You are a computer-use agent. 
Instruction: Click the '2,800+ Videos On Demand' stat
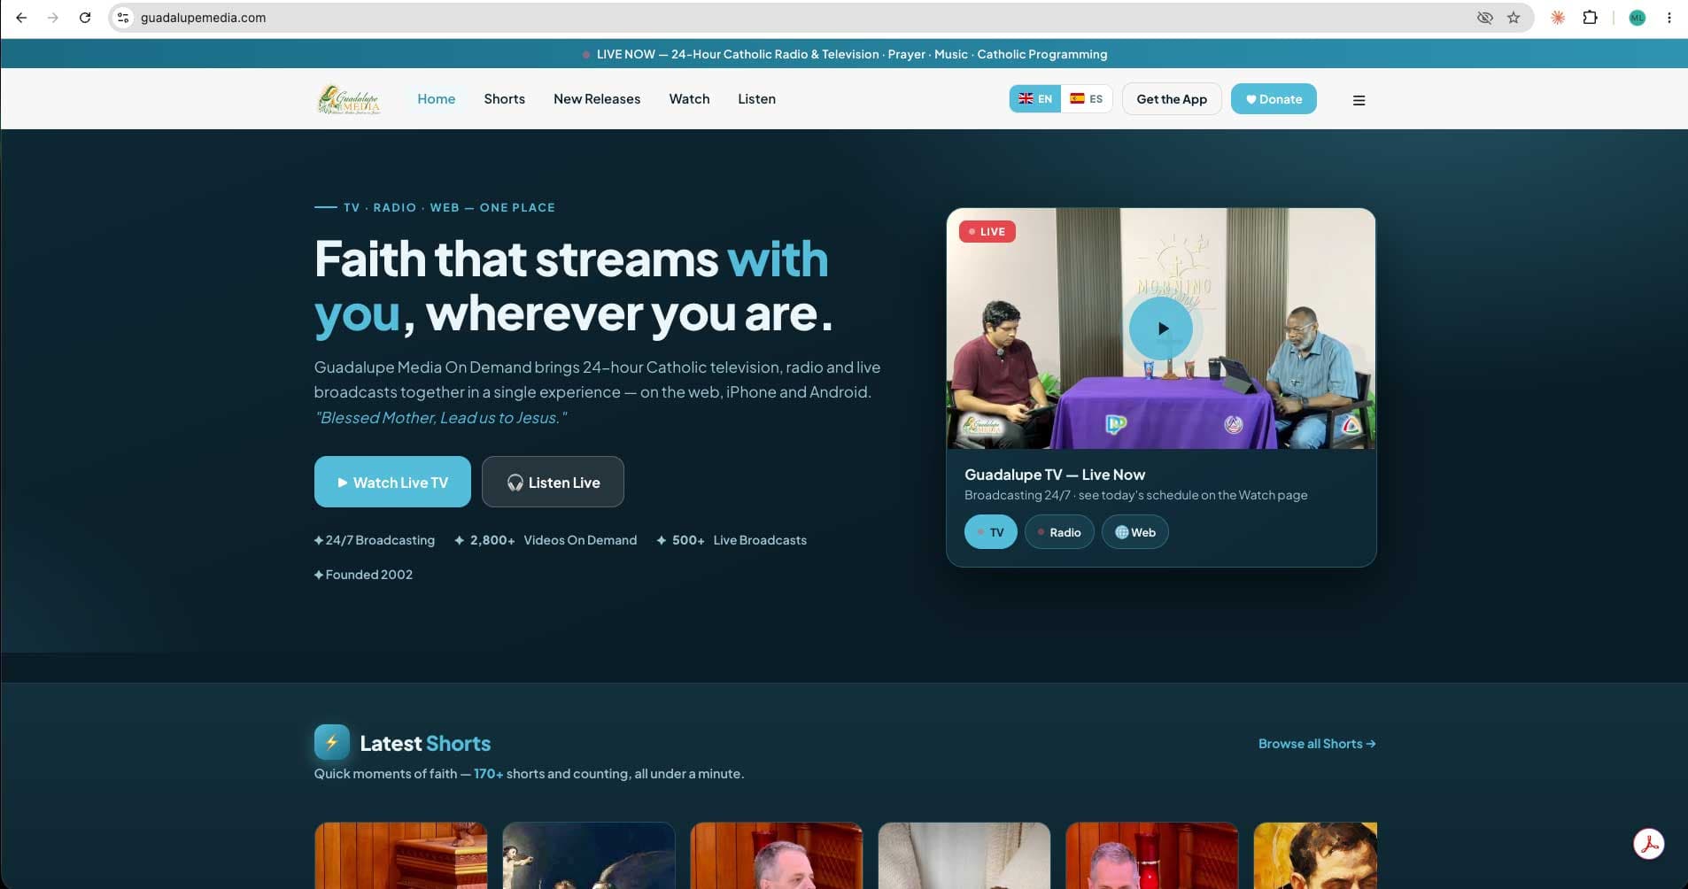546,540
